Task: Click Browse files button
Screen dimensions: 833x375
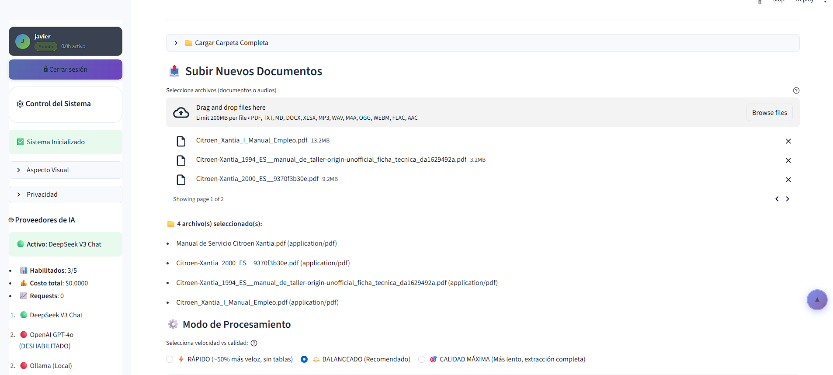Action: tap(769, 113)
